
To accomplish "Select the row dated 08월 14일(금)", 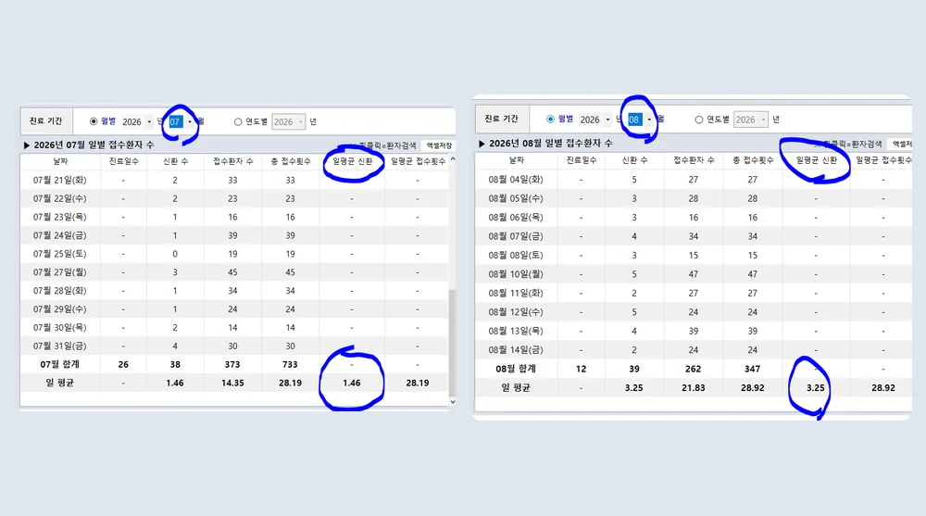I will (x=694, y=349).
